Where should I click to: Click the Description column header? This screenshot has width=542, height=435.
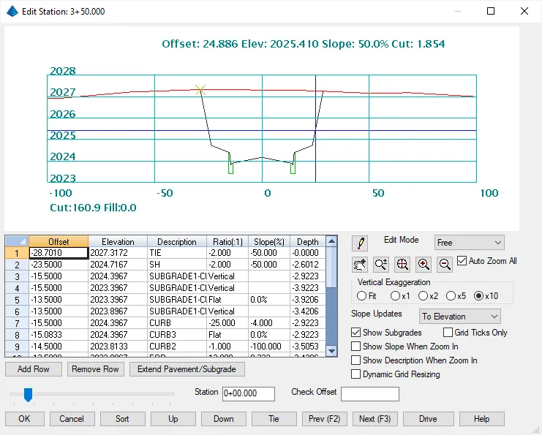(176, 241)
